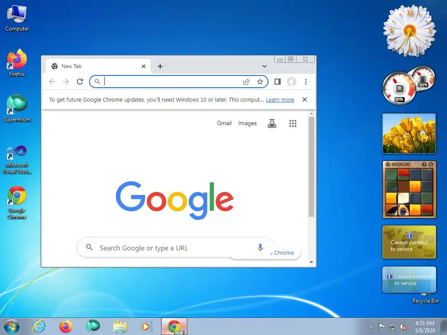
Task: Open Google Images link
Action: (x=247, y=123)
